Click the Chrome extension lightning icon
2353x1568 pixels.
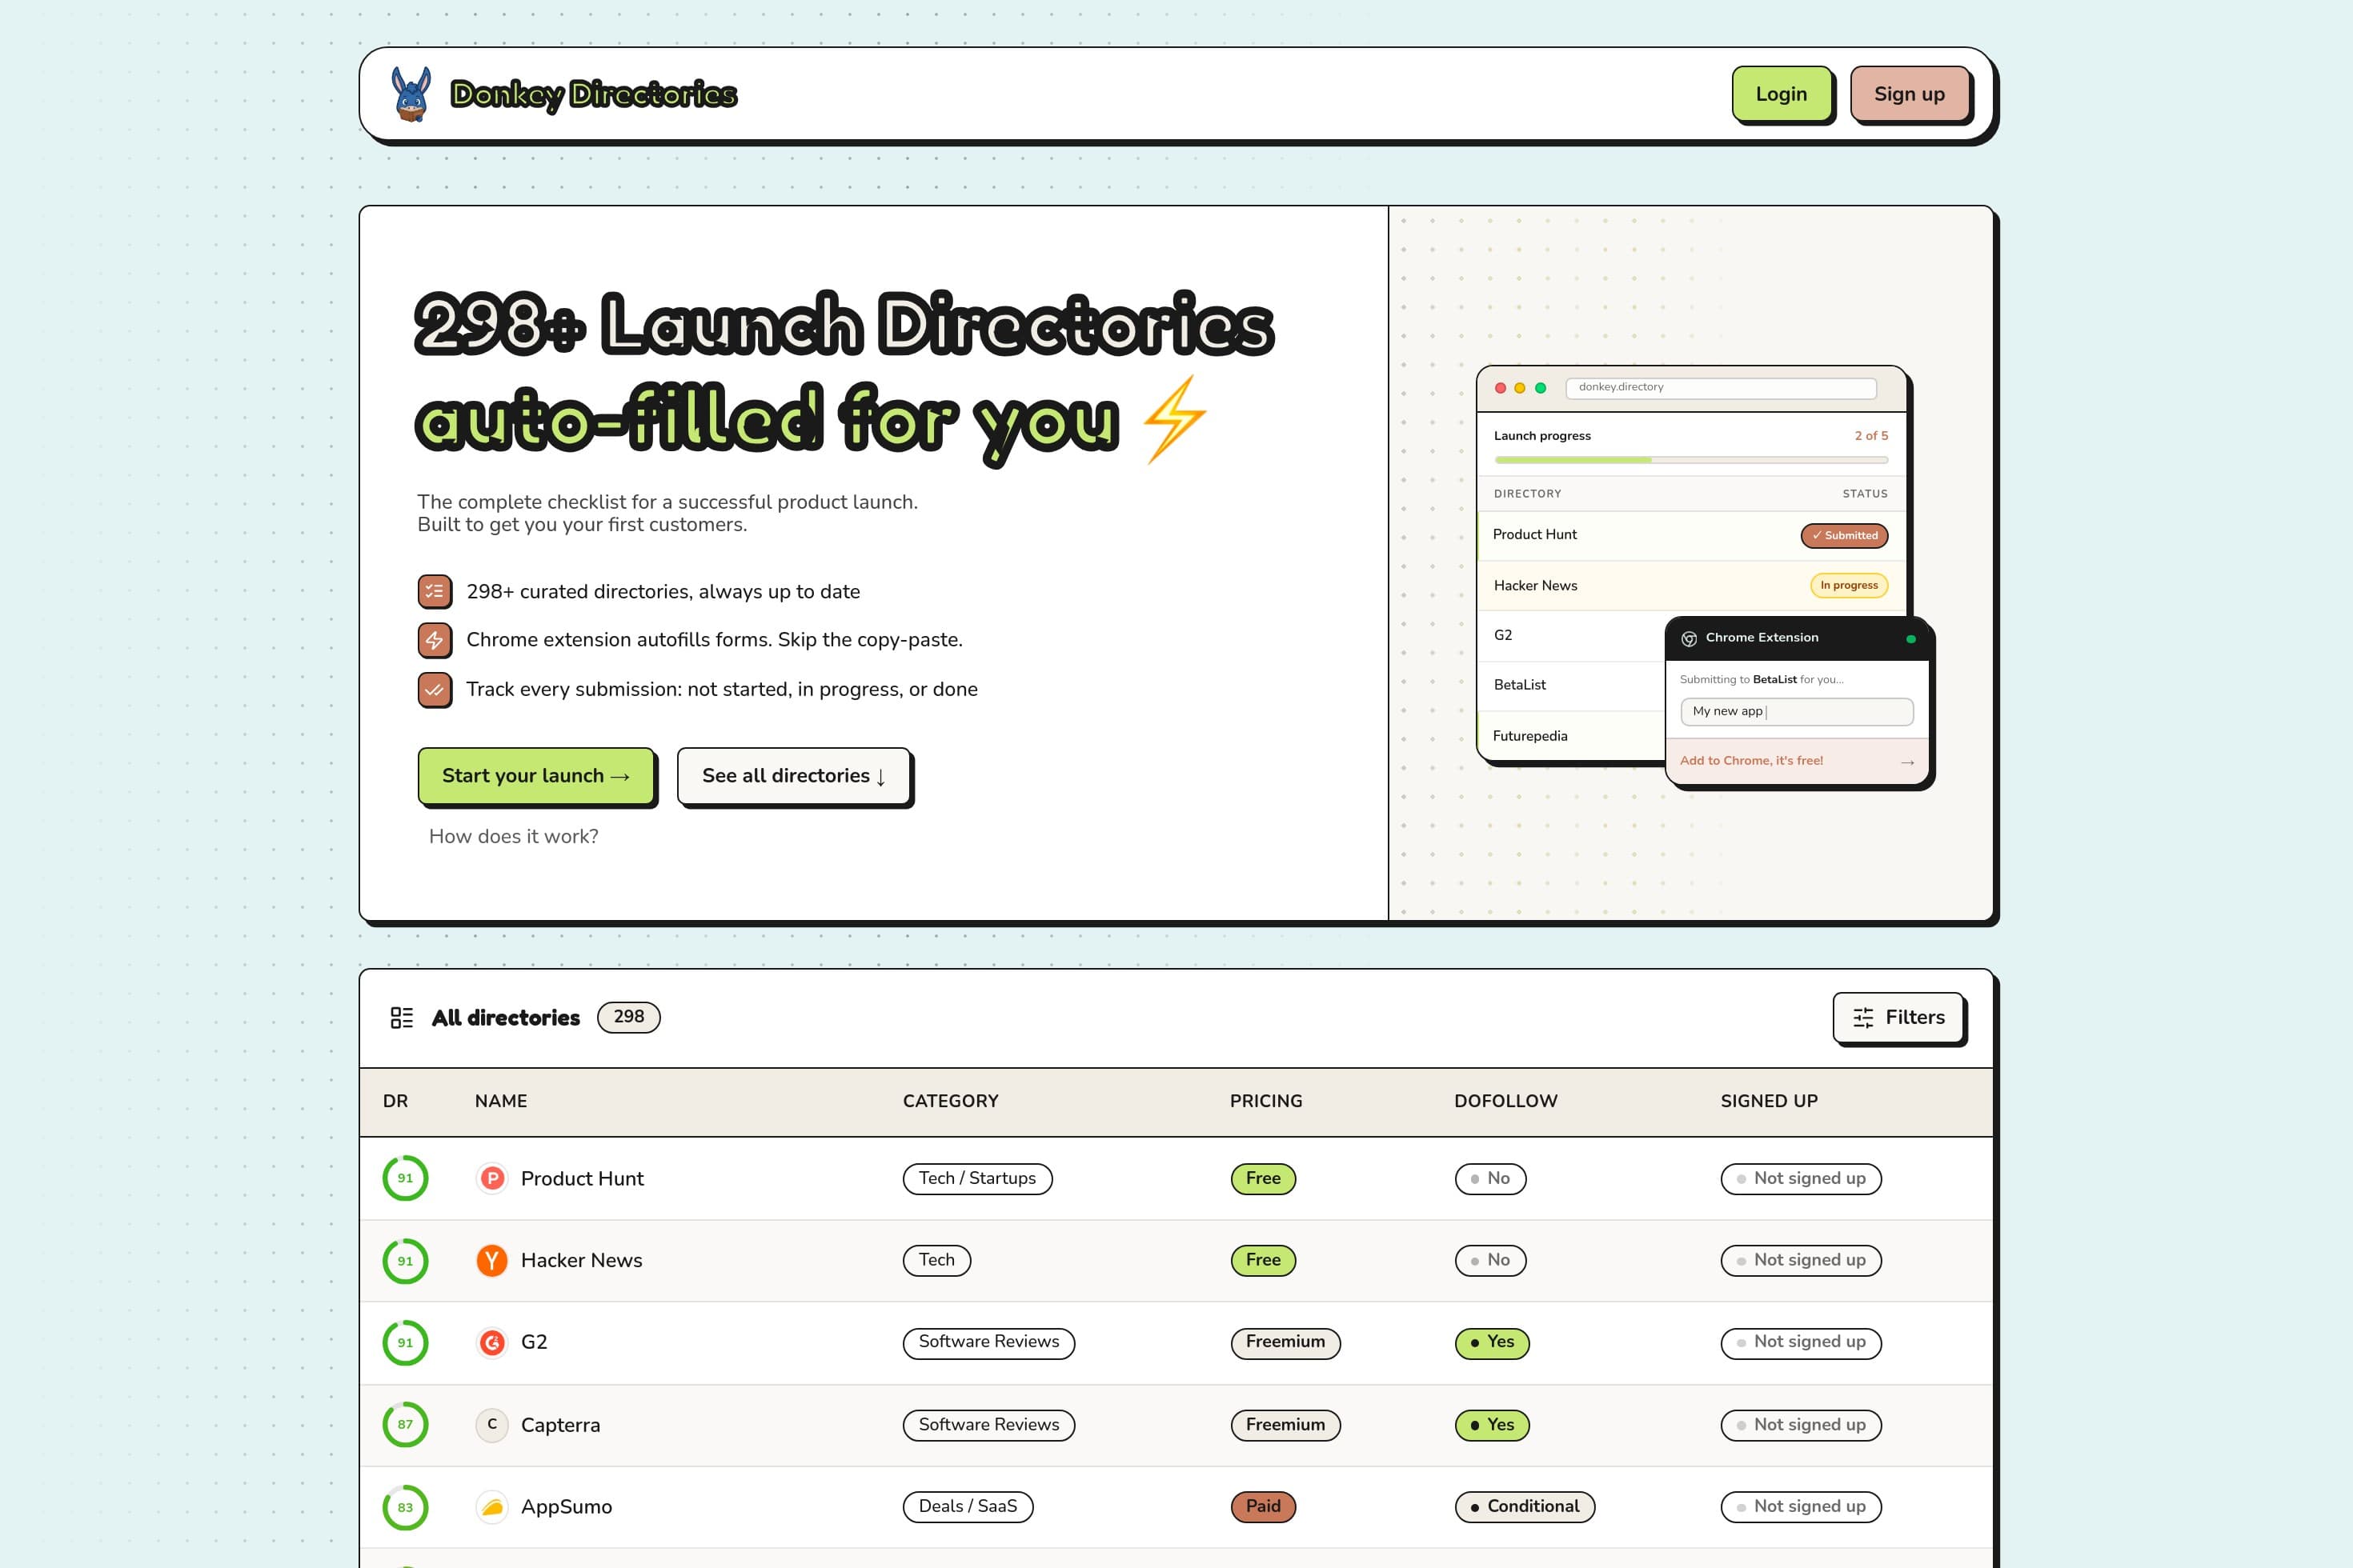[434, 640]
